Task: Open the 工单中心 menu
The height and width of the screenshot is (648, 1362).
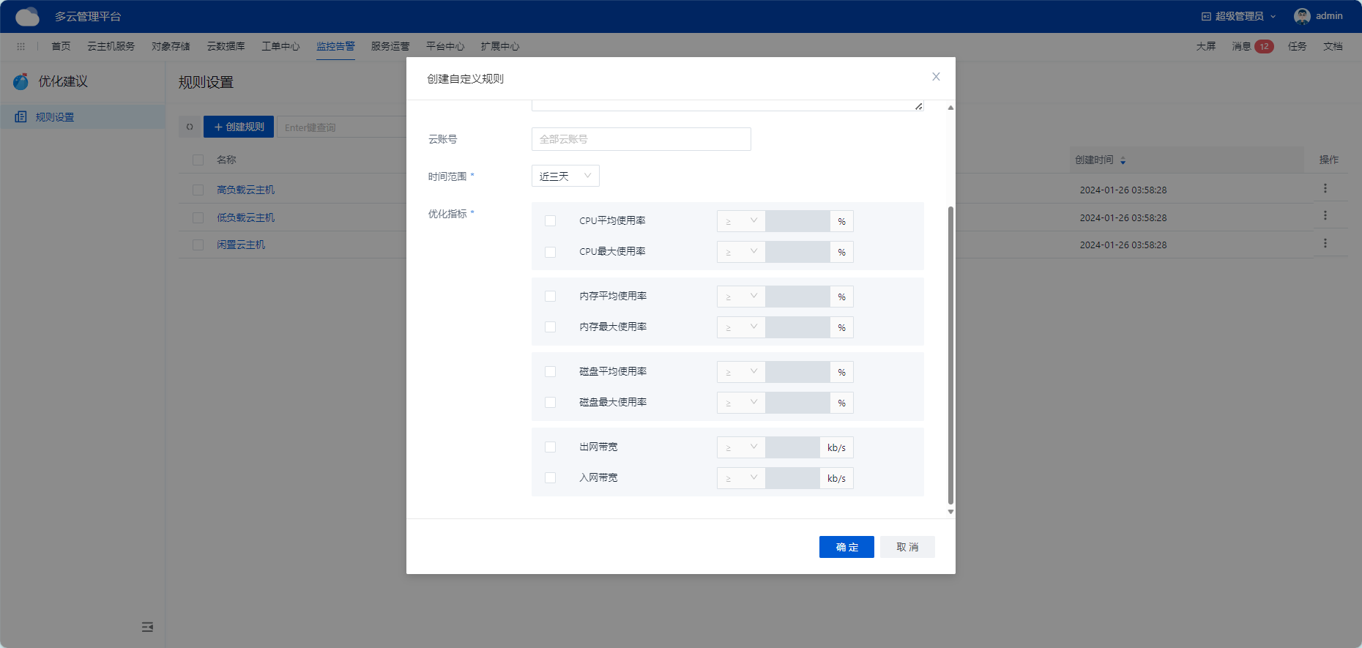Action: (280, 46)
